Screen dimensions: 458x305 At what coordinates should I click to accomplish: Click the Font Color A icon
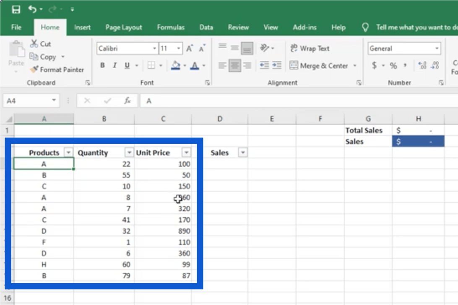(195, 65)
